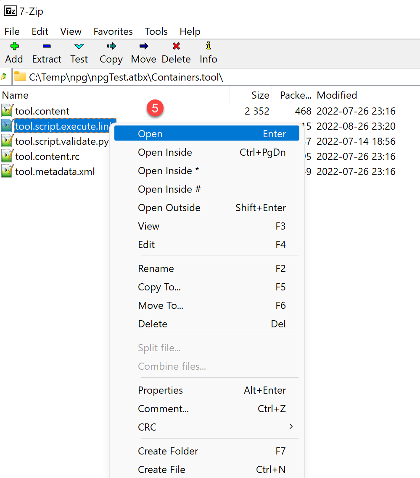The image size is (420, 478).
Task: Click the 7-Zip title bar logo
Action: [x=11, y=11]
